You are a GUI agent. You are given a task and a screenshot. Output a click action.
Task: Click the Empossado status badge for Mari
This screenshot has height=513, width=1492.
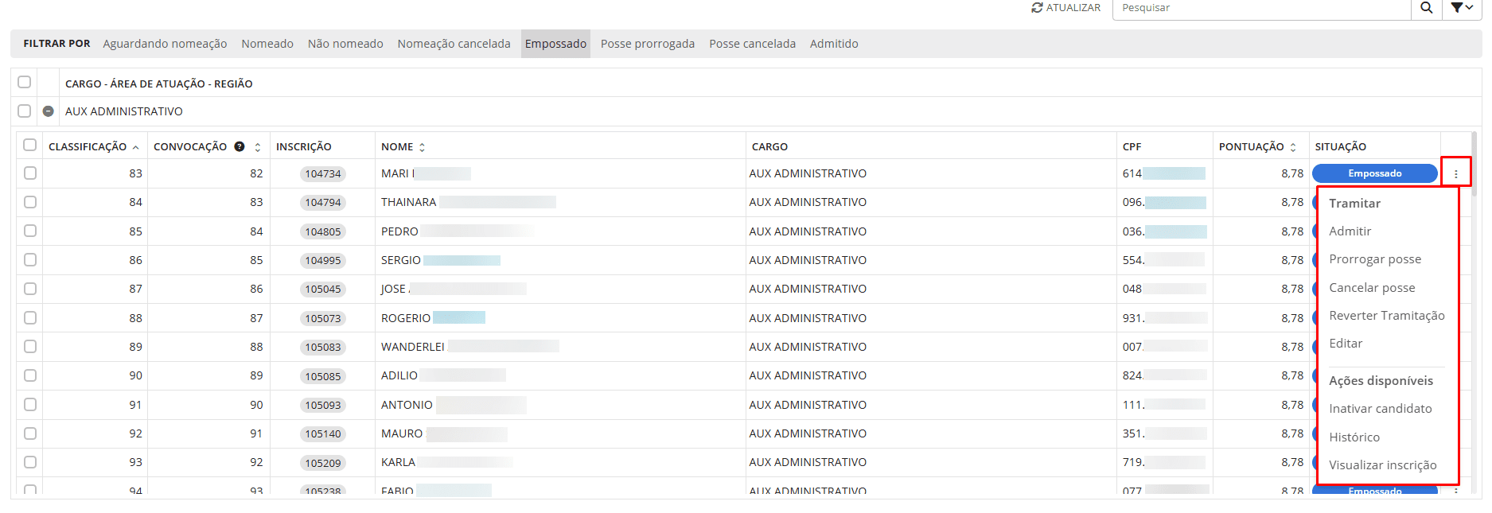pyautogui.click(x=1374, y=173)
